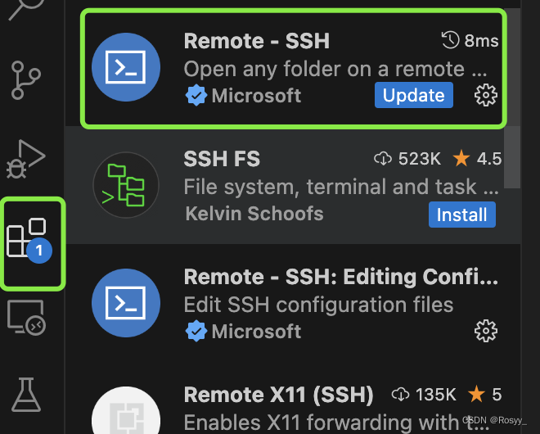The height and width of the screenshot is (434, 540).
Task: Click "Microsoft" publisher under Remote - SSH
Action: pos(256,96)
